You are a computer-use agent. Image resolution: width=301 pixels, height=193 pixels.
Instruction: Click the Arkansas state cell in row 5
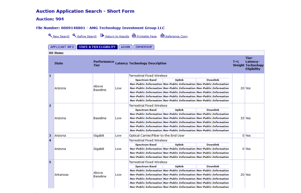[x=61, y=175]
